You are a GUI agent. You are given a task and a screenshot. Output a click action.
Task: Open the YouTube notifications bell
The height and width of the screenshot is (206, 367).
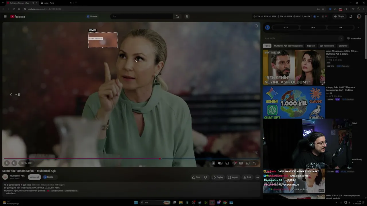(x=351, y=17)
